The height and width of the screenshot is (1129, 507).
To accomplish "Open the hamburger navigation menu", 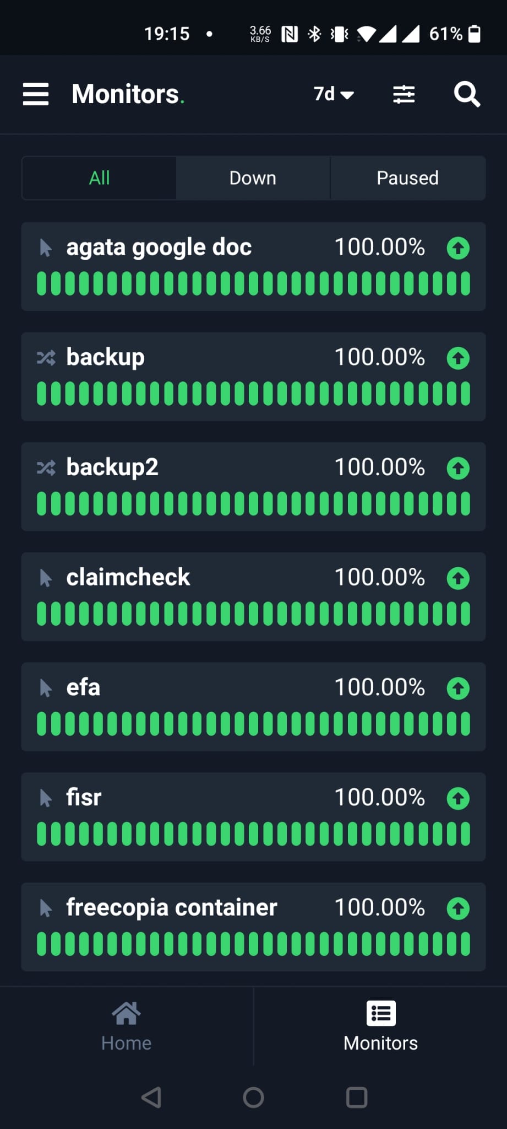I will (36, 94).
